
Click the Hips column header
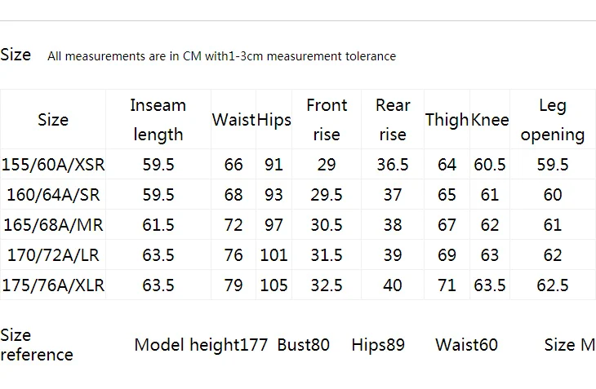[x=274, y=120]
